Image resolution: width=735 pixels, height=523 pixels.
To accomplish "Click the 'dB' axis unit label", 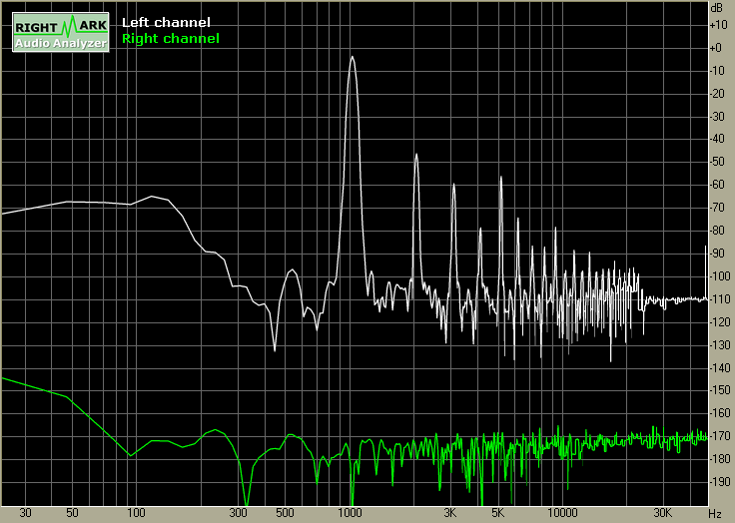I will coord(717,8).
